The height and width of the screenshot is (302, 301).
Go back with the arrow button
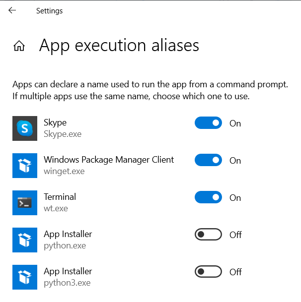pyautogui.click(x=12, y=10)
